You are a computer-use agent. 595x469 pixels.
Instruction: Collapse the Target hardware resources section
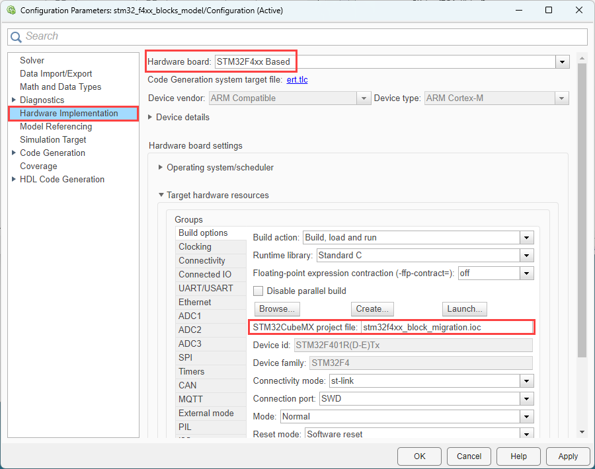161,195
